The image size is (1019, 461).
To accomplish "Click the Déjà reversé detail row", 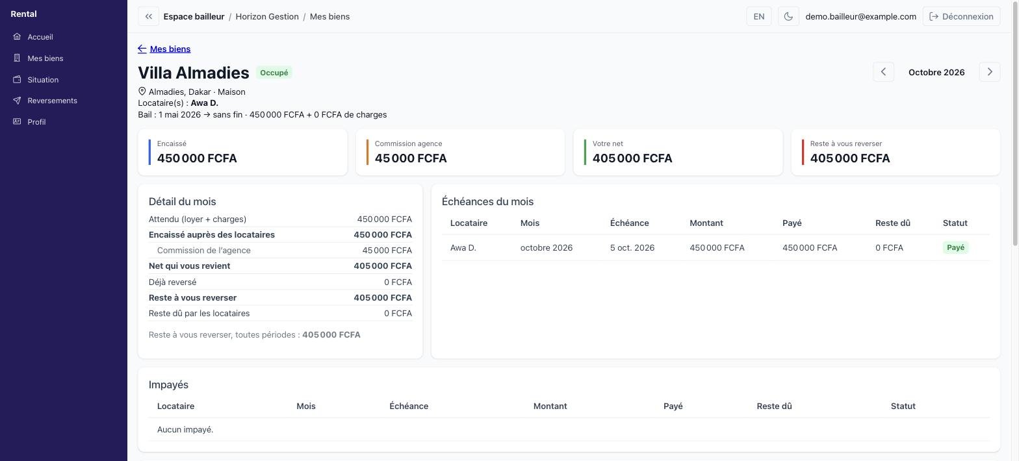I will pos(280,282).
